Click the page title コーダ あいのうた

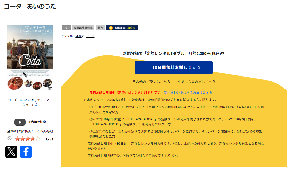tap(30, 6)
